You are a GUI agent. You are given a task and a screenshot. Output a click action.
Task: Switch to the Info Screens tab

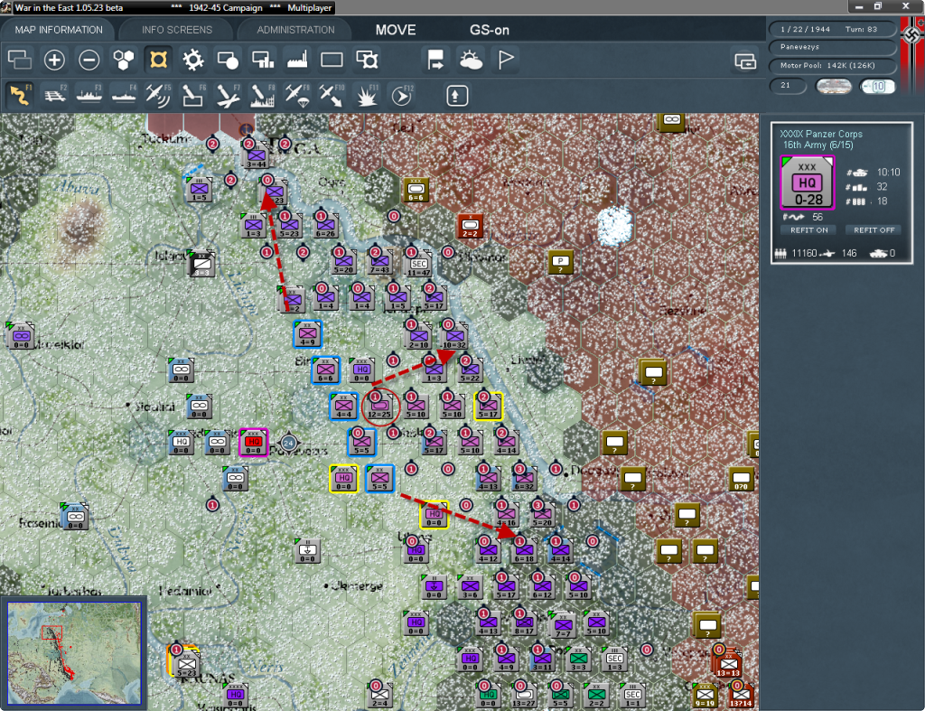pos(176,30)
